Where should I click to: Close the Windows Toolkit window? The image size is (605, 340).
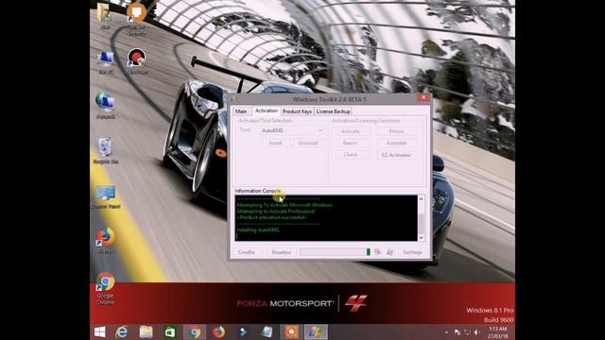pos(423,98)
